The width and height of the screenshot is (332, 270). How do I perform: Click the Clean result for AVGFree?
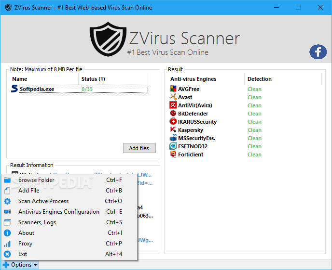click(x=254, y=89)
